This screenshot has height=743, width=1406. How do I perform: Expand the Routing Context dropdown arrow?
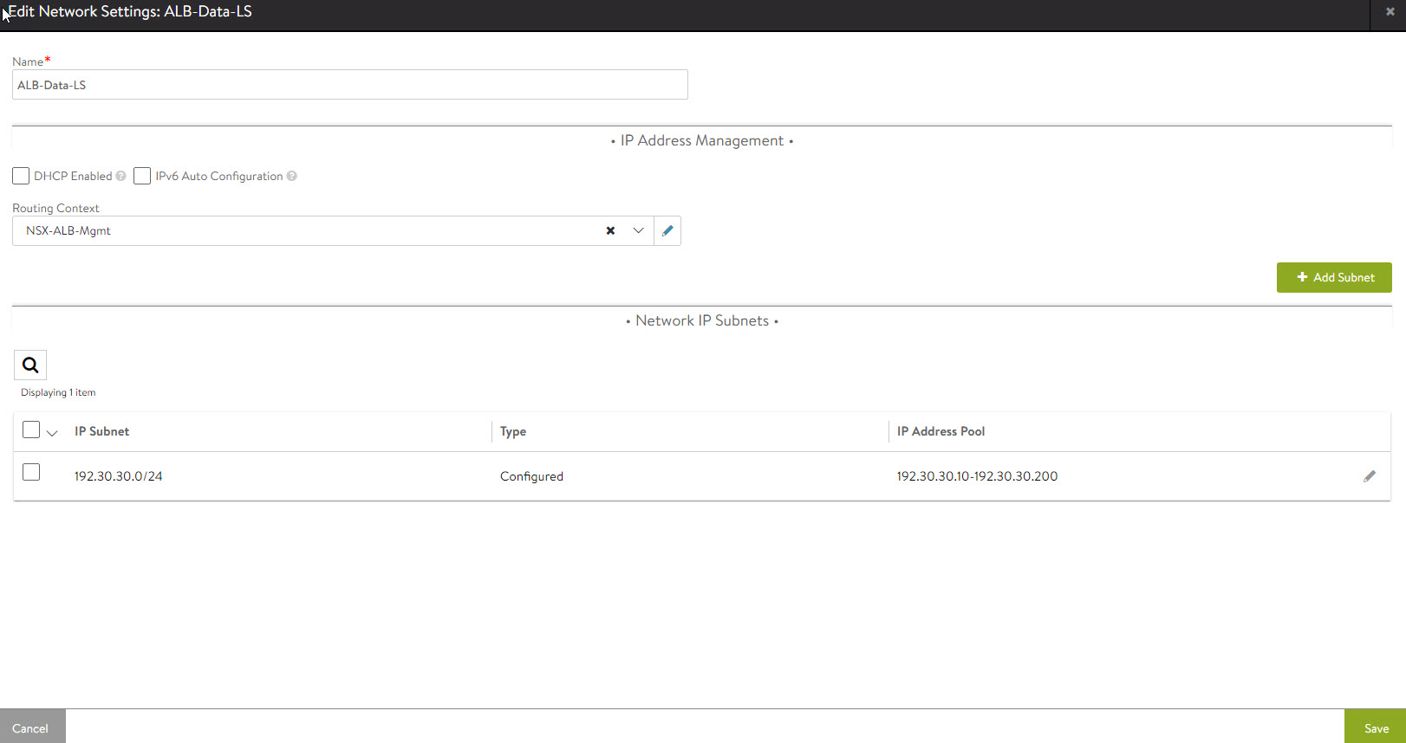click(639, 231)
